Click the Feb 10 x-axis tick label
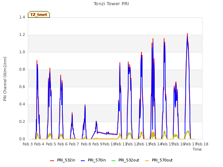 [x=109, y=144]
